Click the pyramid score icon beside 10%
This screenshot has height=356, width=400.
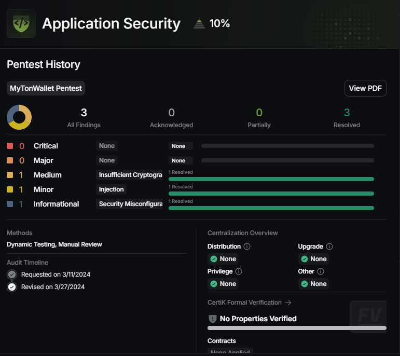[x=199, y=23]
